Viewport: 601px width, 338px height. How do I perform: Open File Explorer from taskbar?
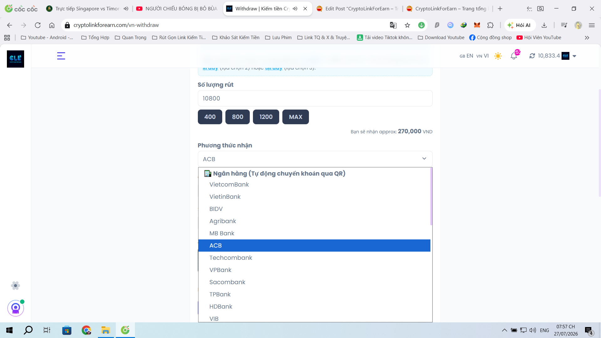coord(105,330)
